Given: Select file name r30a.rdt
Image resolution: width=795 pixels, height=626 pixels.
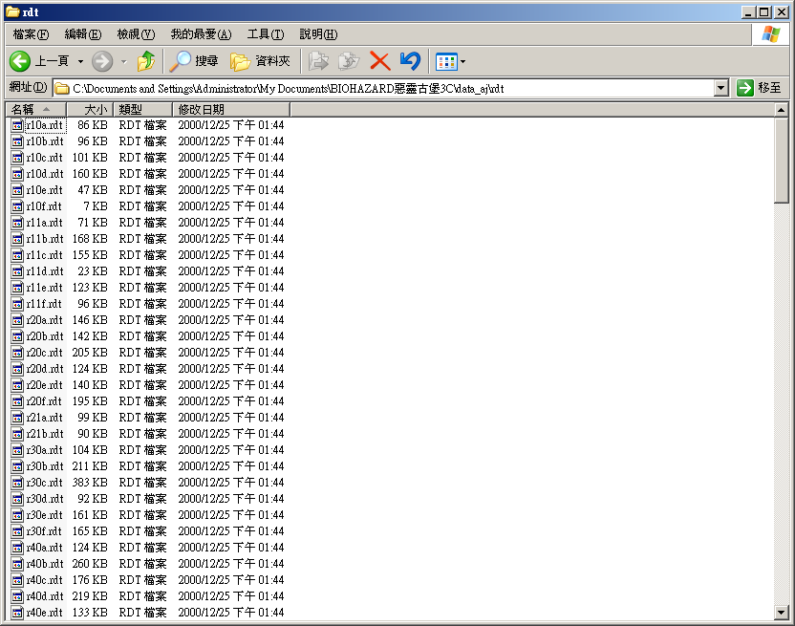Looking at the screenshot, I should pyautogui.click(x=44, y=450).
